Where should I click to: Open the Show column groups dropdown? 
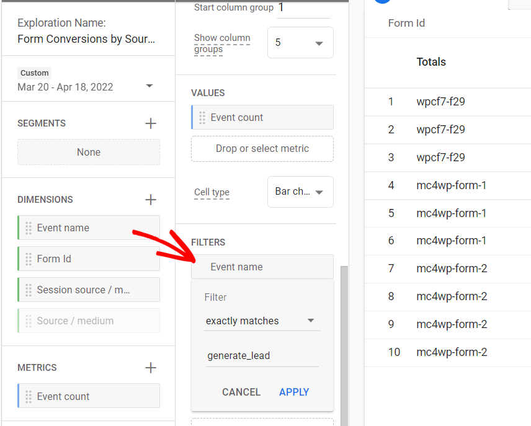(x=300, y=42)
